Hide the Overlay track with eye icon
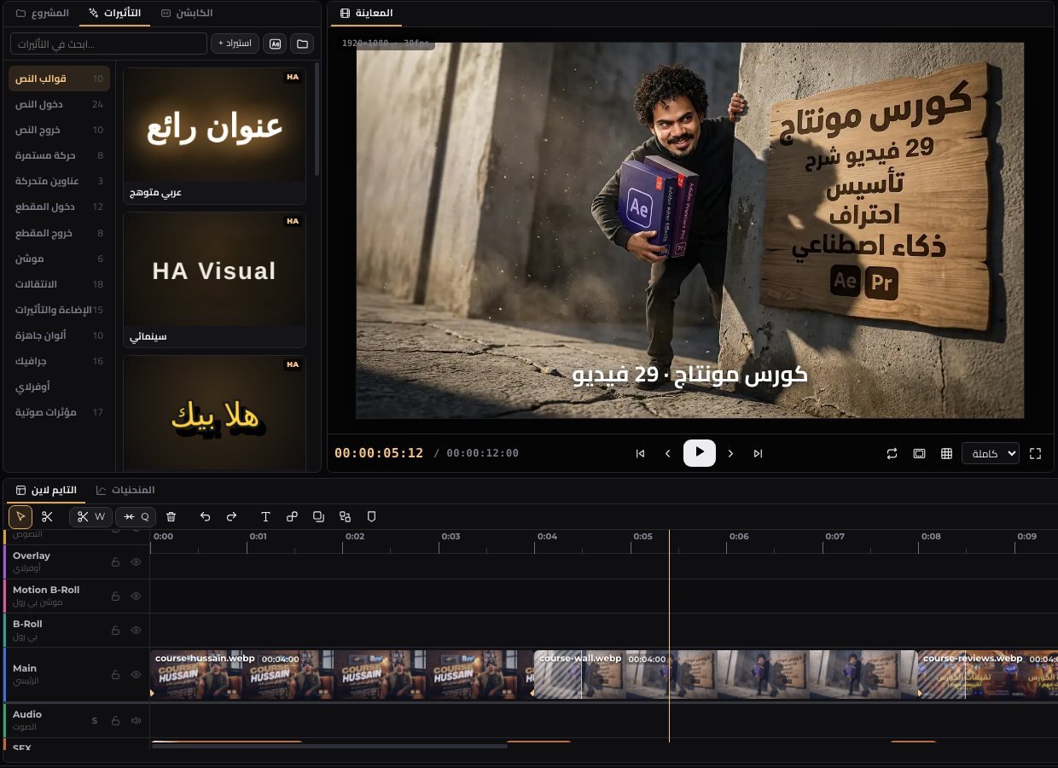The height and width of the screenshot is (768, 1058). (x=136, y=562)
